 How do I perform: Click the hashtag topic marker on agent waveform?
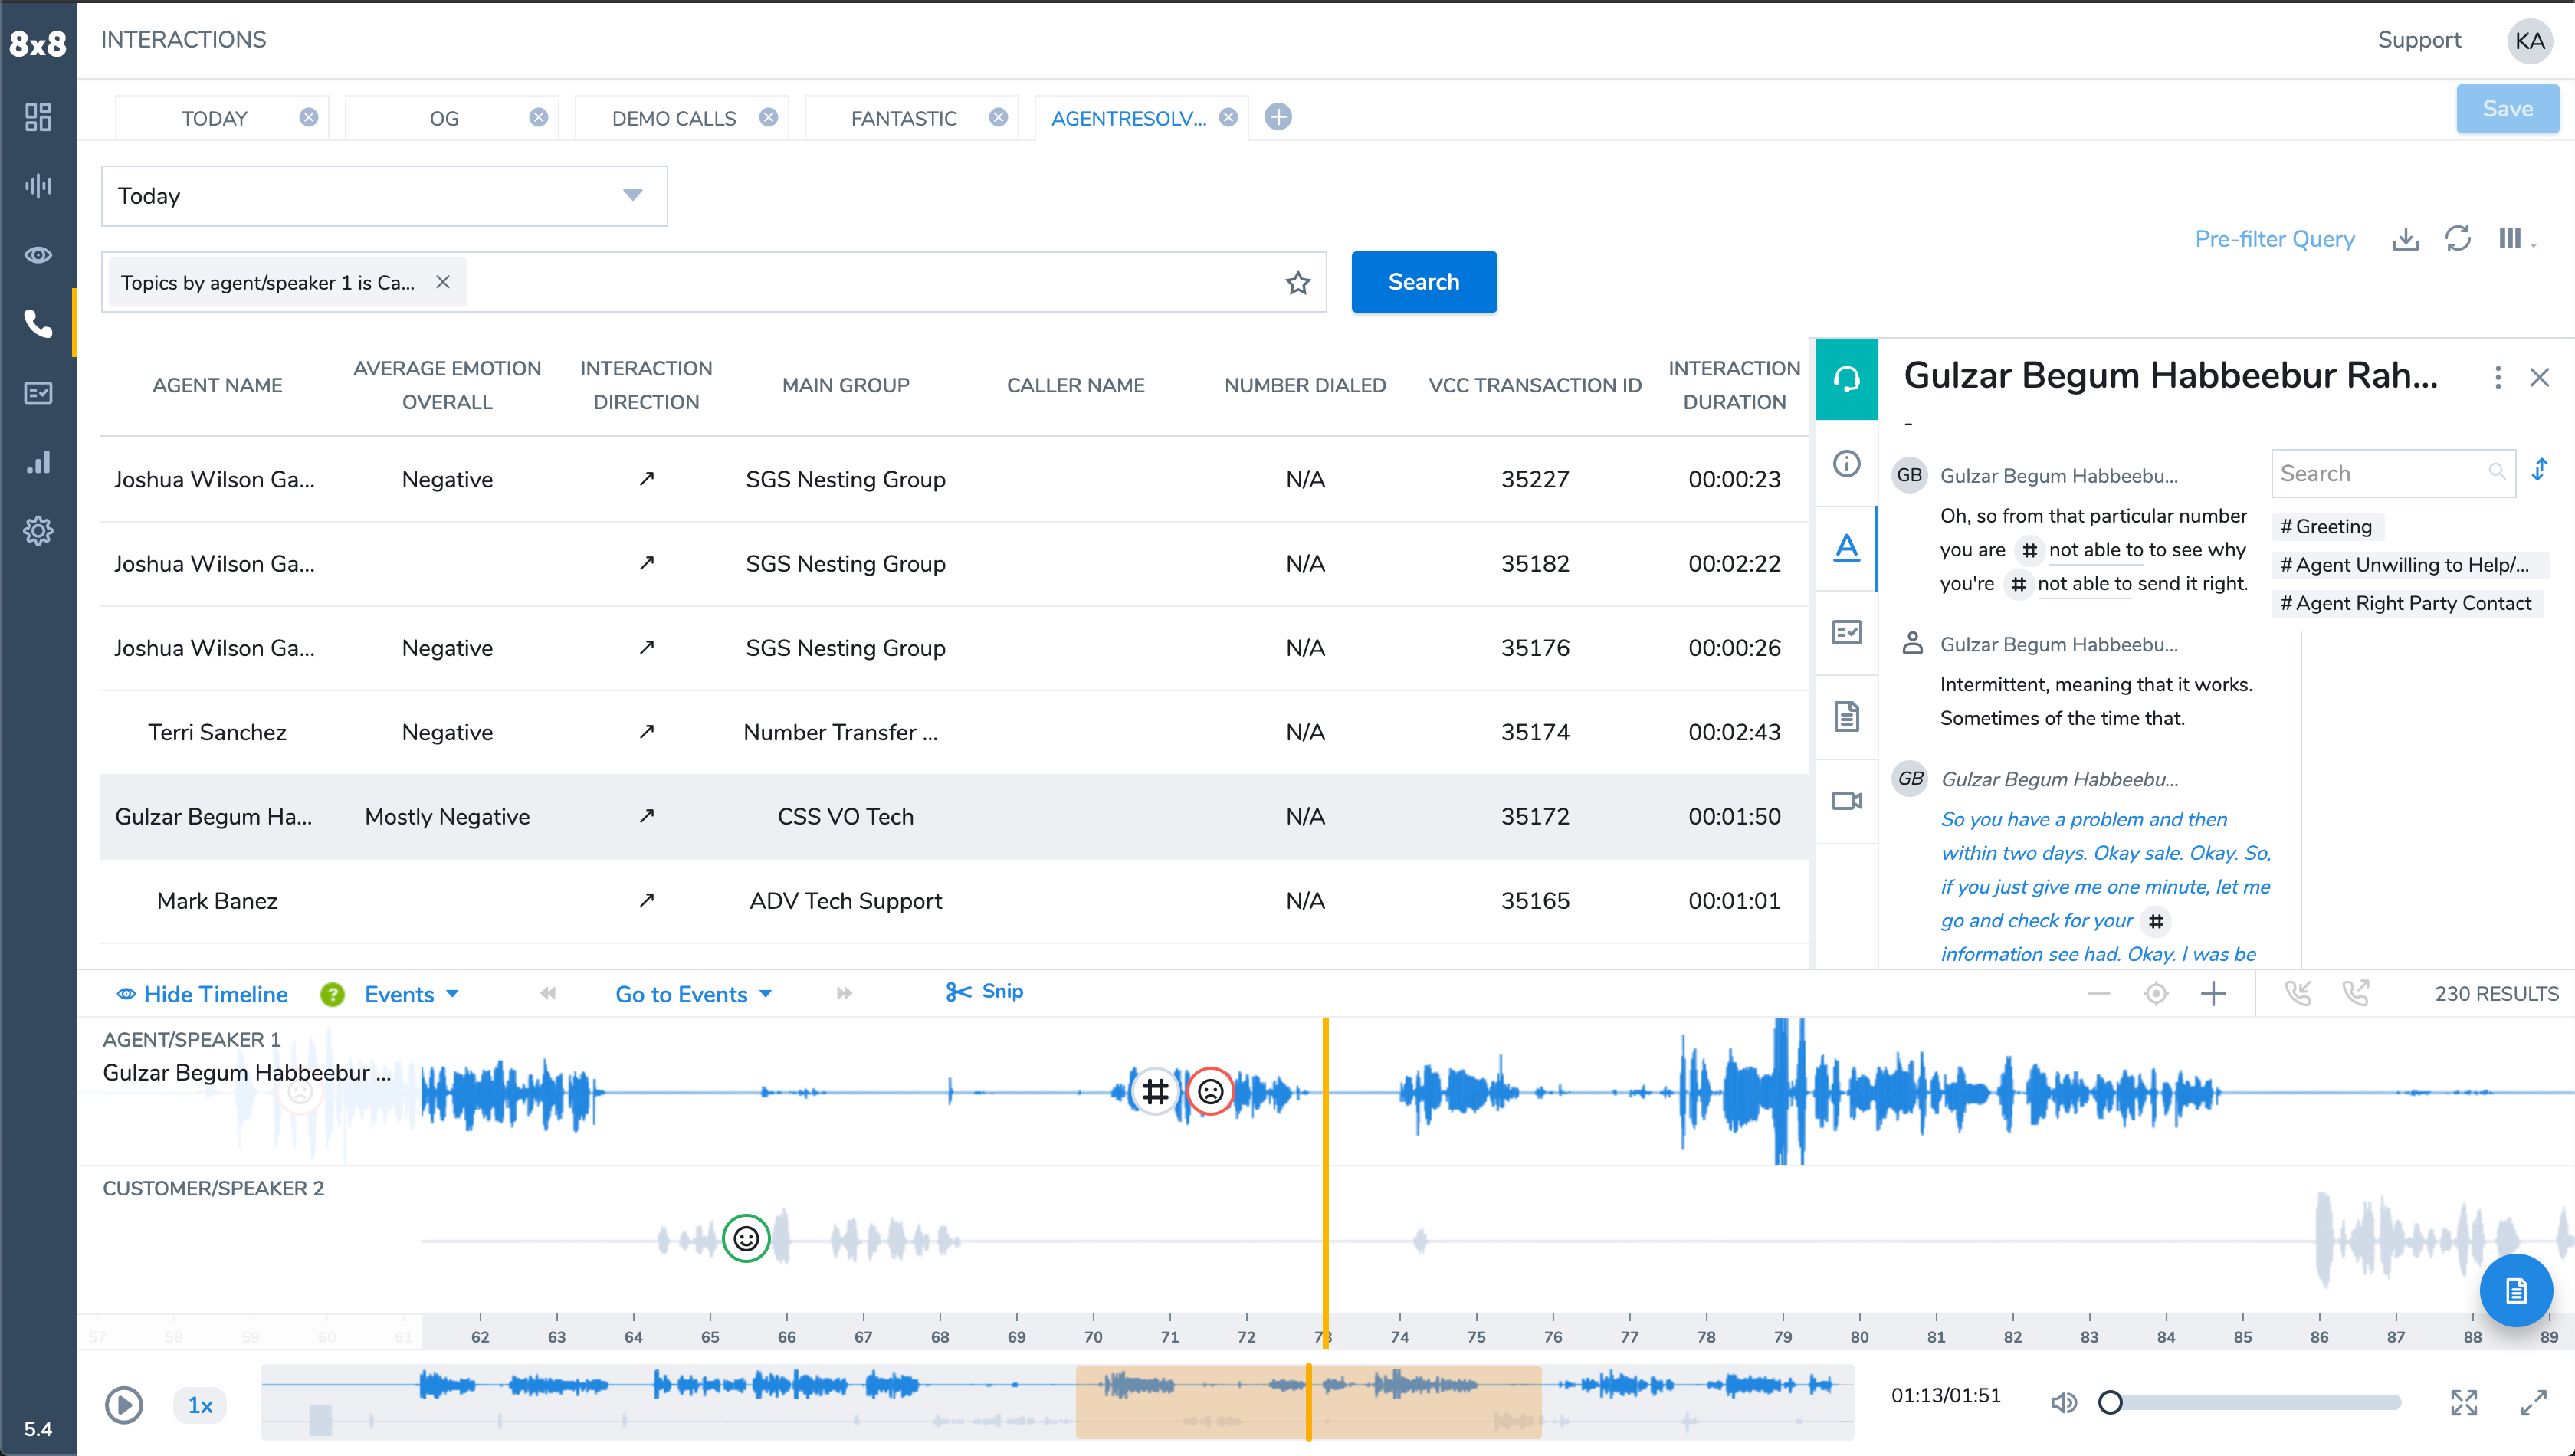[x=1155, y=1091]
